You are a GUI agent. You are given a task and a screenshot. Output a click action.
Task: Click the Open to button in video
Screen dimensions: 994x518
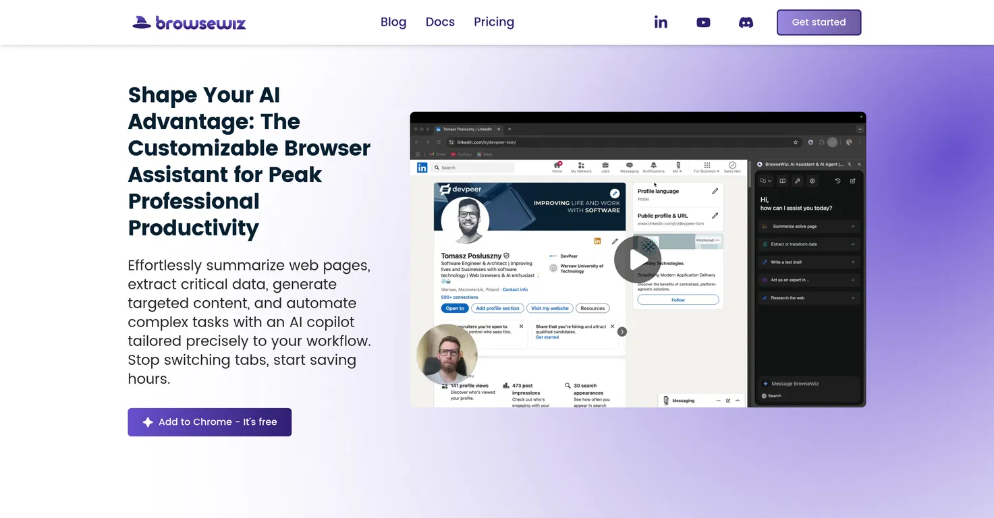[x=455, y=308]
